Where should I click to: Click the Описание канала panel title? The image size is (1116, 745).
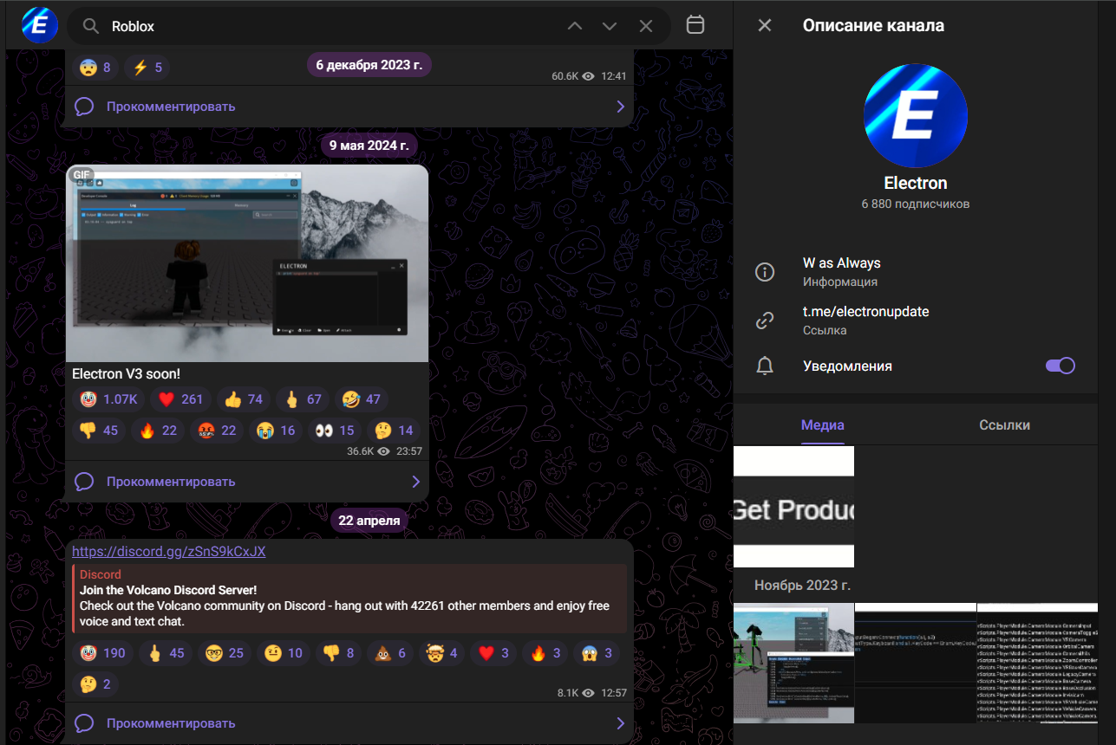873,25
